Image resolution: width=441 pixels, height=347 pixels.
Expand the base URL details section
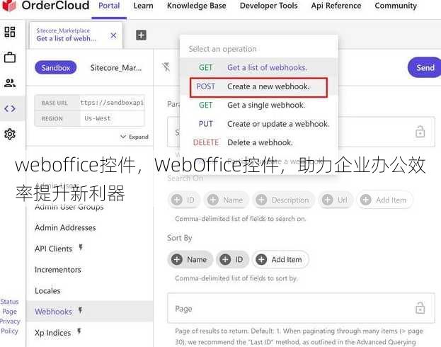click(x=134, y=137)
